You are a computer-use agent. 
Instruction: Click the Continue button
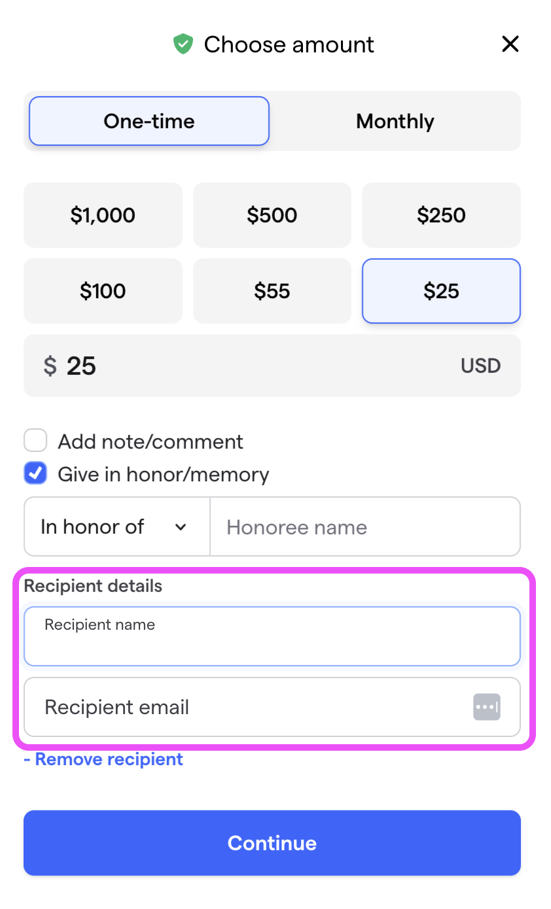(x=272, y=843)
